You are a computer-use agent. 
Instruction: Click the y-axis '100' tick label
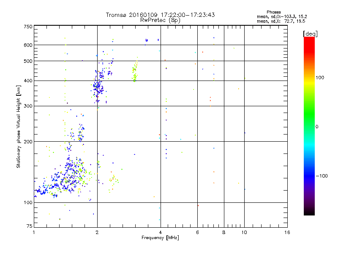[x=28, y=202]
